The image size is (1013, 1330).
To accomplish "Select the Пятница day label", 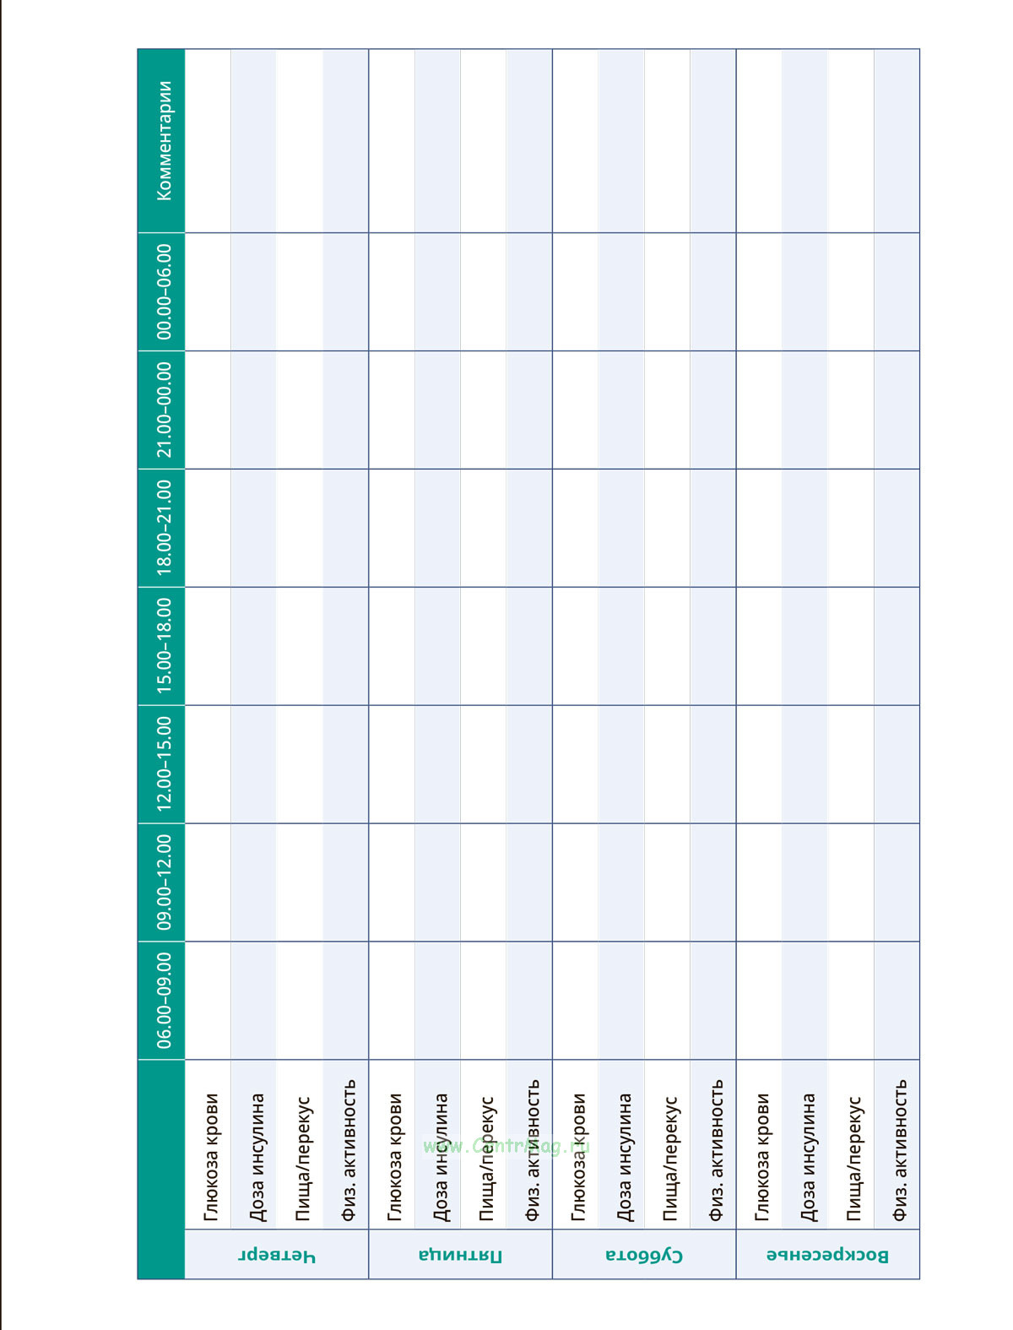I will [x=460, y=1255].
